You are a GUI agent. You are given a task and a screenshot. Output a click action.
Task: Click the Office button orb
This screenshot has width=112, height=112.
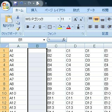6,6
